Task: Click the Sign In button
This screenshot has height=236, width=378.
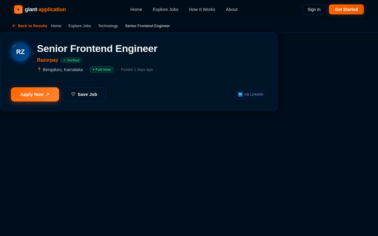Action: pos(314,9)
